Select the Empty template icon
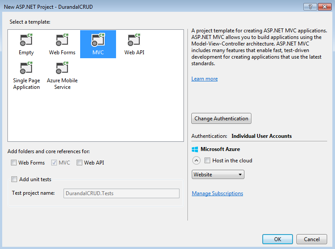This screenshot has width=335, height=249. coord(26,40)
